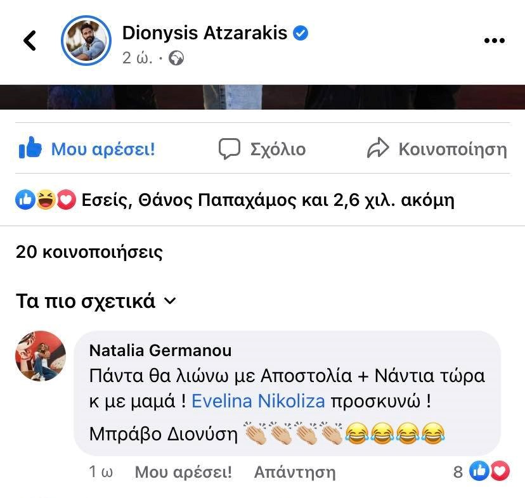Tap the share arrow icon

coord(378,148)
